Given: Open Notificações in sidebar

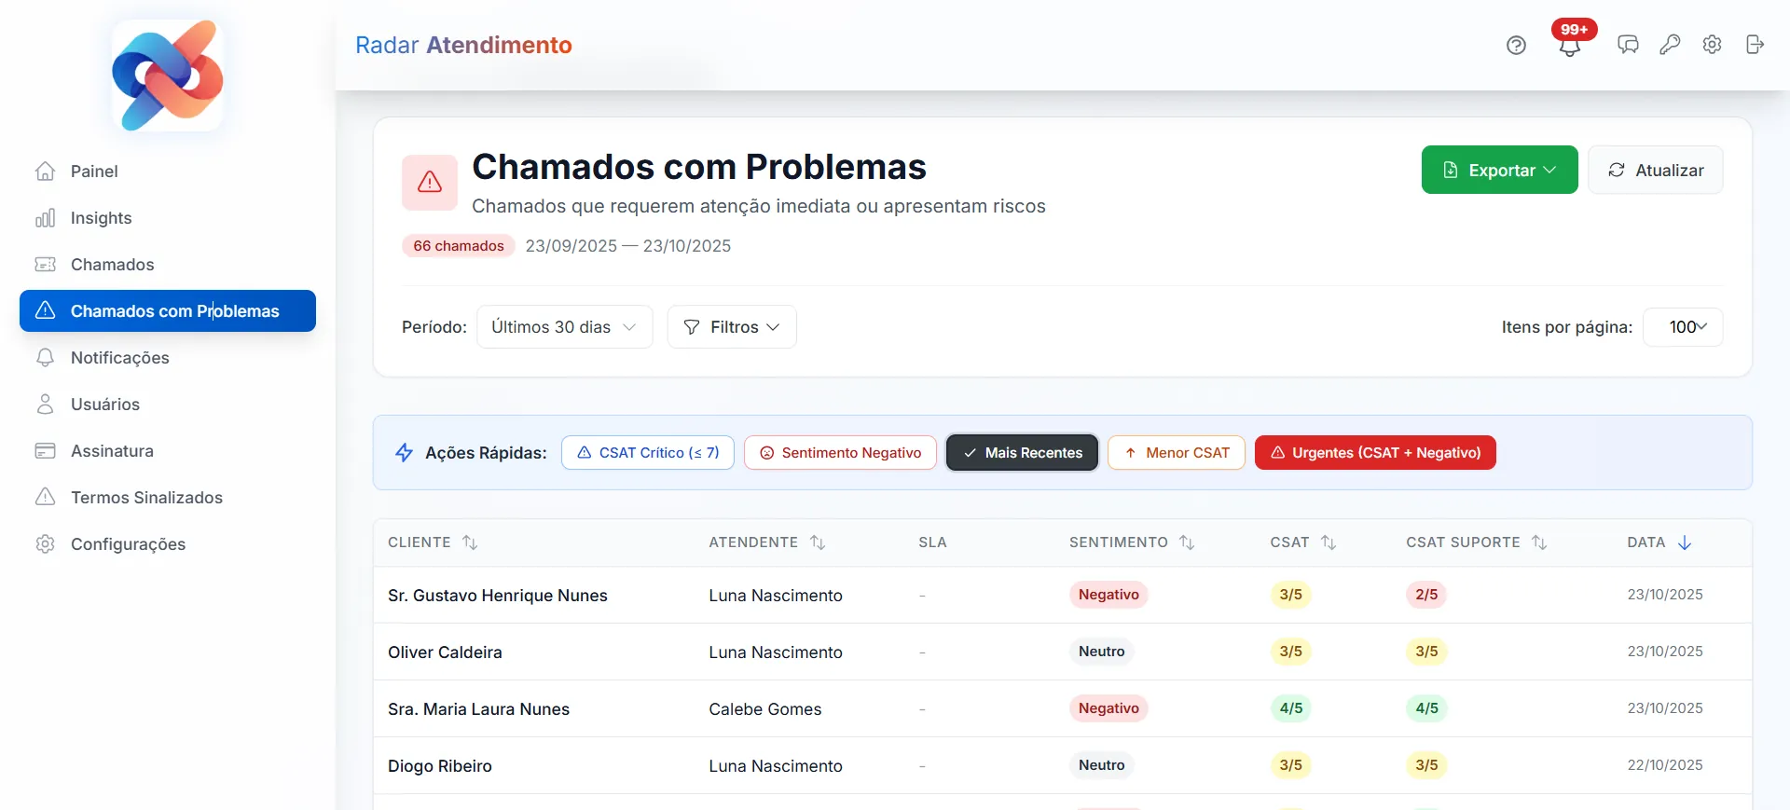Looking at the screenshot, I should (x=168, y=358).
